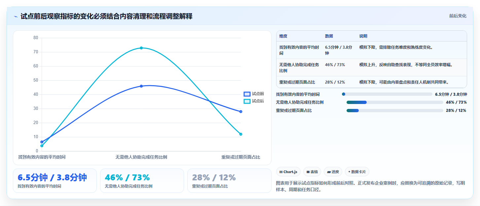Viewport: 480px width, 206px height.
Task: Select the 进度 chip
Action: 333,172
